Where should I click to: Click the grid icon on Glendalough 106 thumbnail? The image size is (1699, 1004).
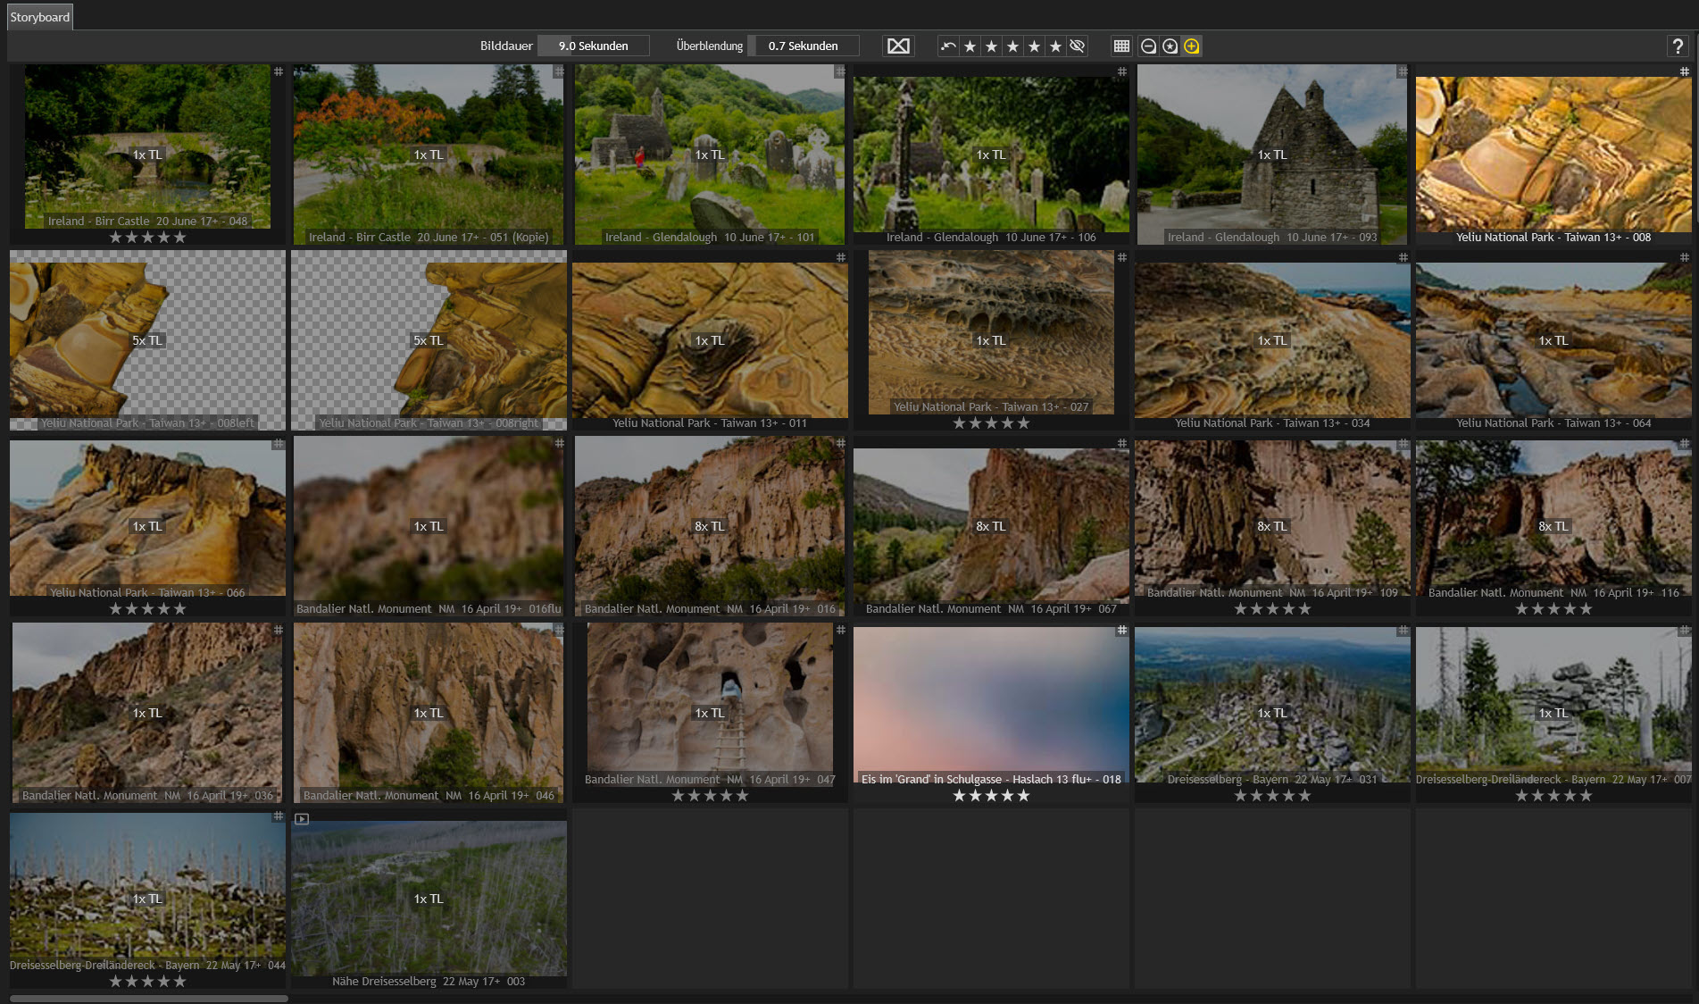pos(1122,71)
